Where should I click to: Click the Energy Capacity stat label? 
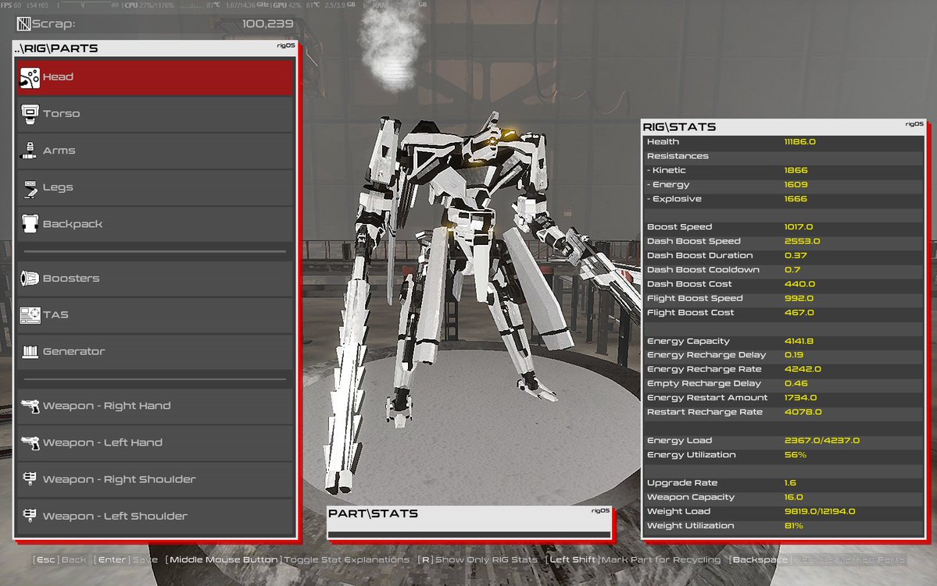click(x=688, y=341)
